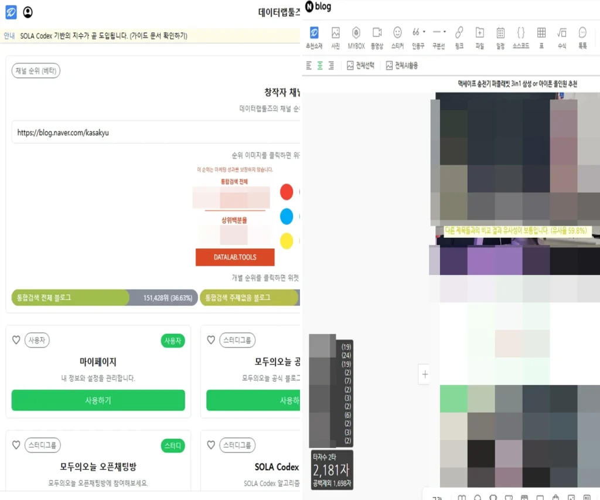This screenshot has width=600, height=500.
Task: Expand the editor side panel plus button
Action: (x=424, y=374)
